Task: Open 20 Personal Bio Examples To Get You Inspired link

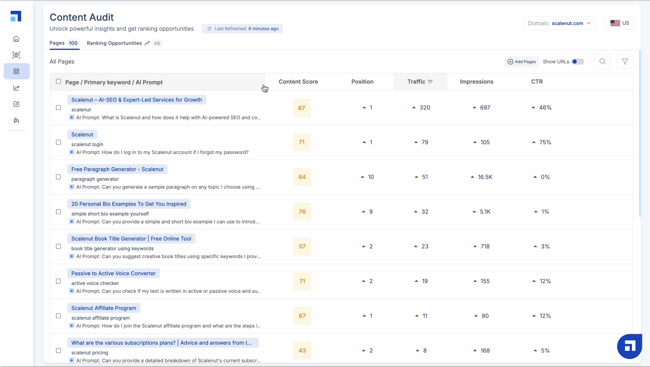Action: click(x=129, y=204)
